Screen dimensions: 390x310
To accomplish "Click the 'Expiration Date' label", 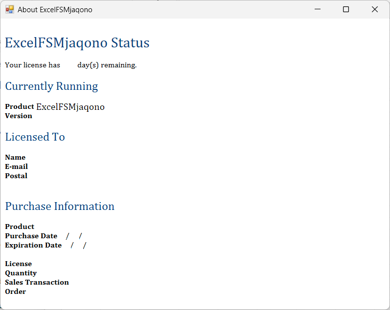I will [33, 245].
